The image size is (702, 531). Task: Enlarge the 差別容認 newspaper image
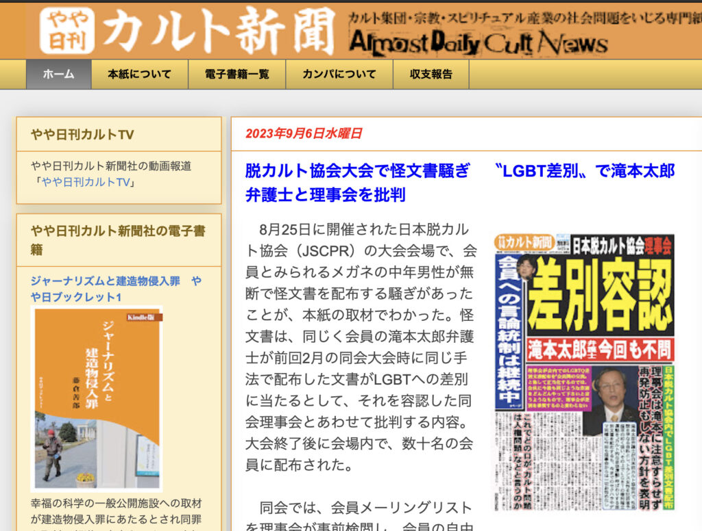click(584, 372)
